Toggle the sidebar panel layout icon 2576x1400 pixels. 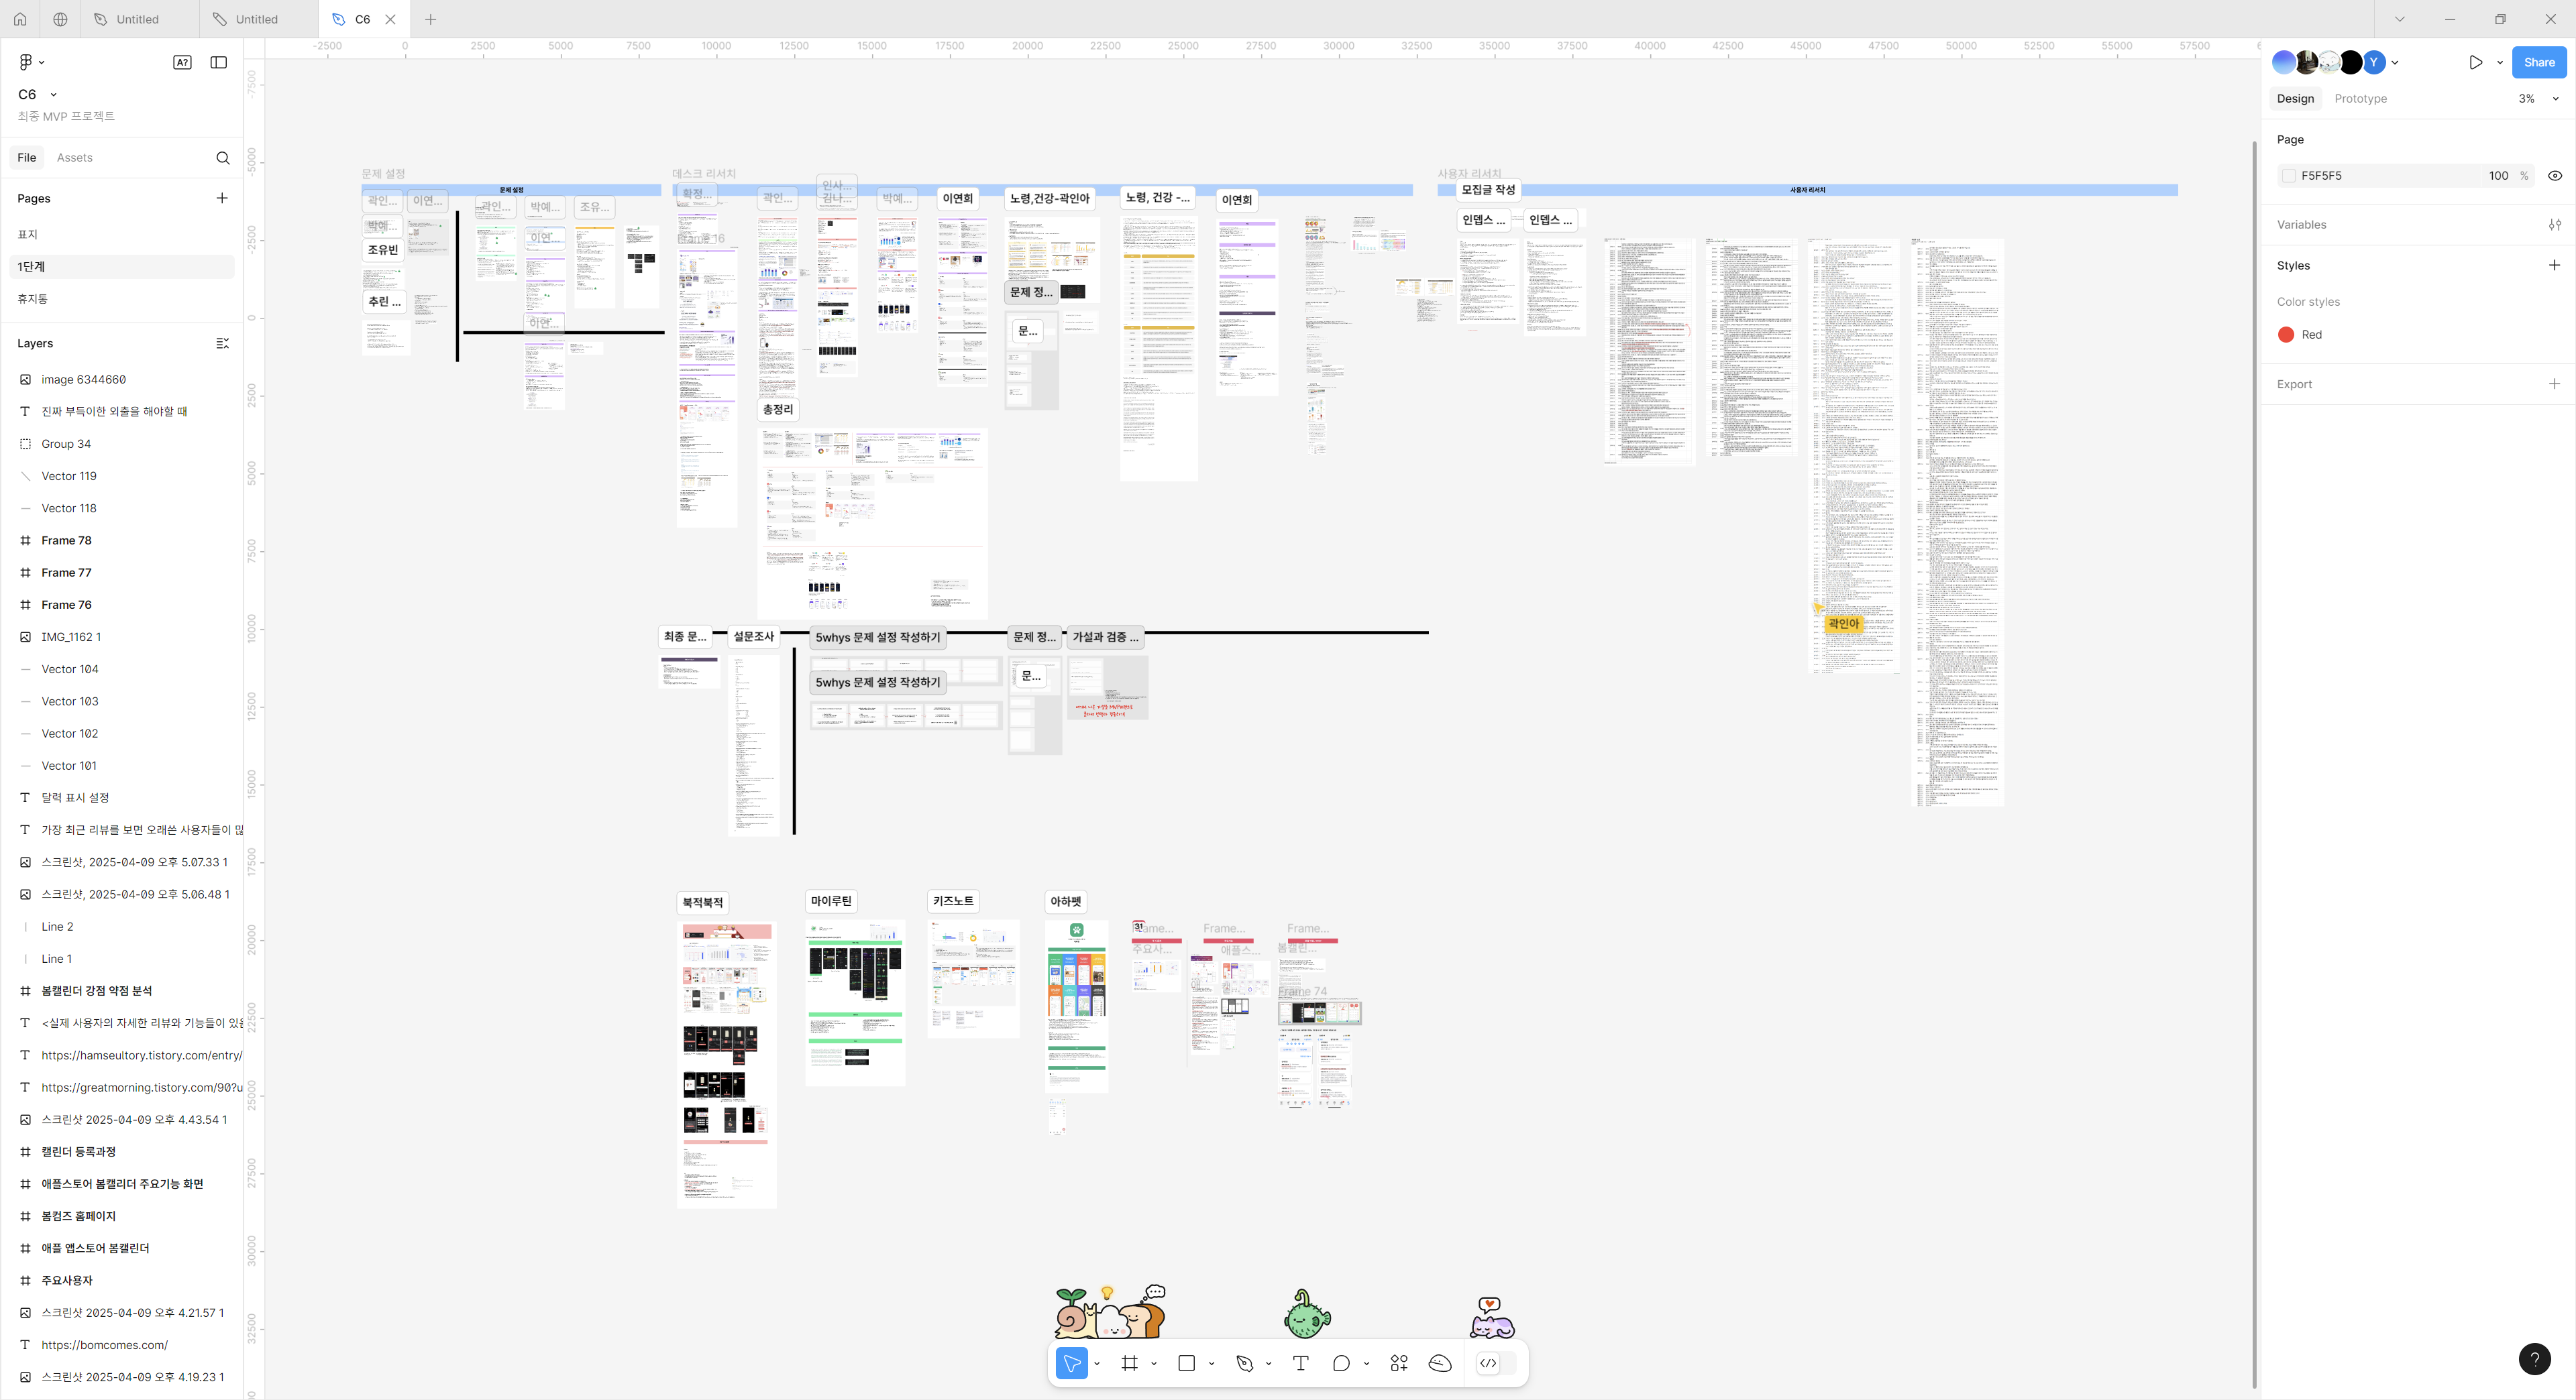click(218, 62)
